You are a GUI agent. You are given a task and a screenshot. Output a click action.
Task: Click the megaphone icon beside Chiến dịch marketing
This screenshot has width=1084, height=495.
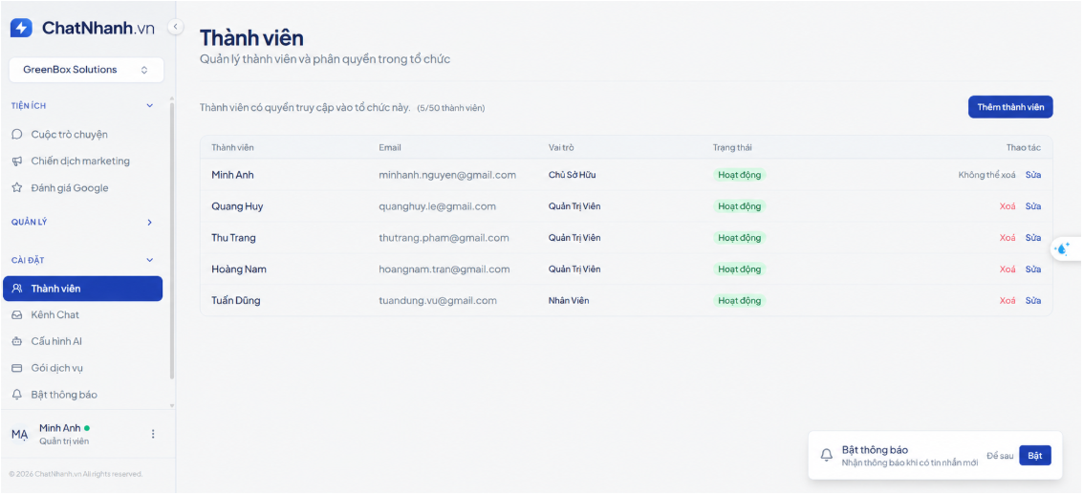(17, 161)
